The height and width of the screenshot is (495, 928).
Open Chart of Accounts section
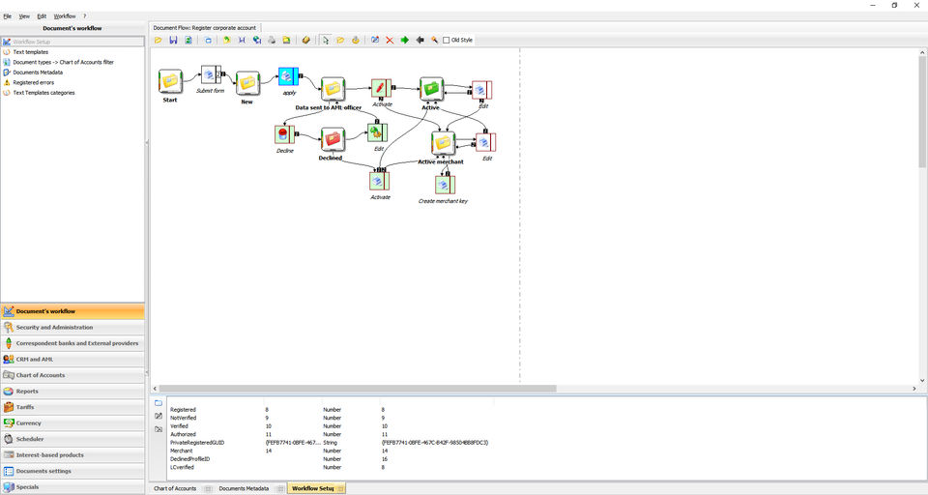pyautogui.click(x=72, y=375)
